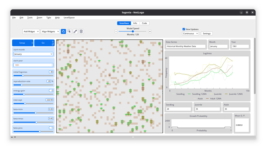Image resolution: width=266 pixels, height=150 pixels.
Task: Click the start-year input field
Action: 33,65
